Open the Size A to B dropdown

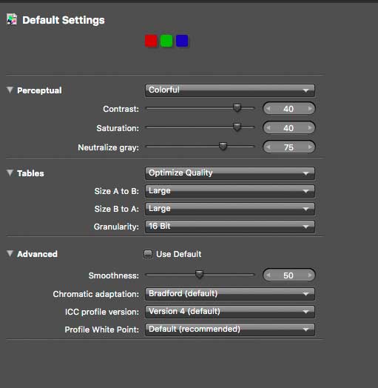pyautogui.click(x=230, y=191)
